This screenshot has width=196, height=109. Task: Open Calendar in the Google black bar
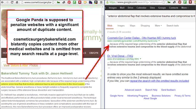click(141, 8)
